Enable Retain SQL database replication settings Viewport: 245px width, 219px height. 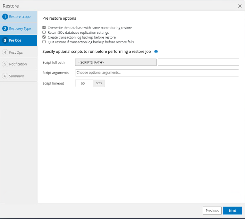pyautogui.click(x=44, y=32)
